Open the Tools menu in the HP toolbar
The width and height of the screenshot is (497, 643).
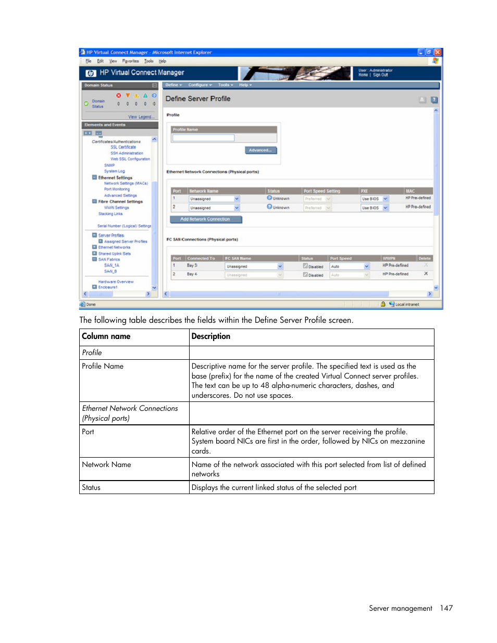pos(225,85)
